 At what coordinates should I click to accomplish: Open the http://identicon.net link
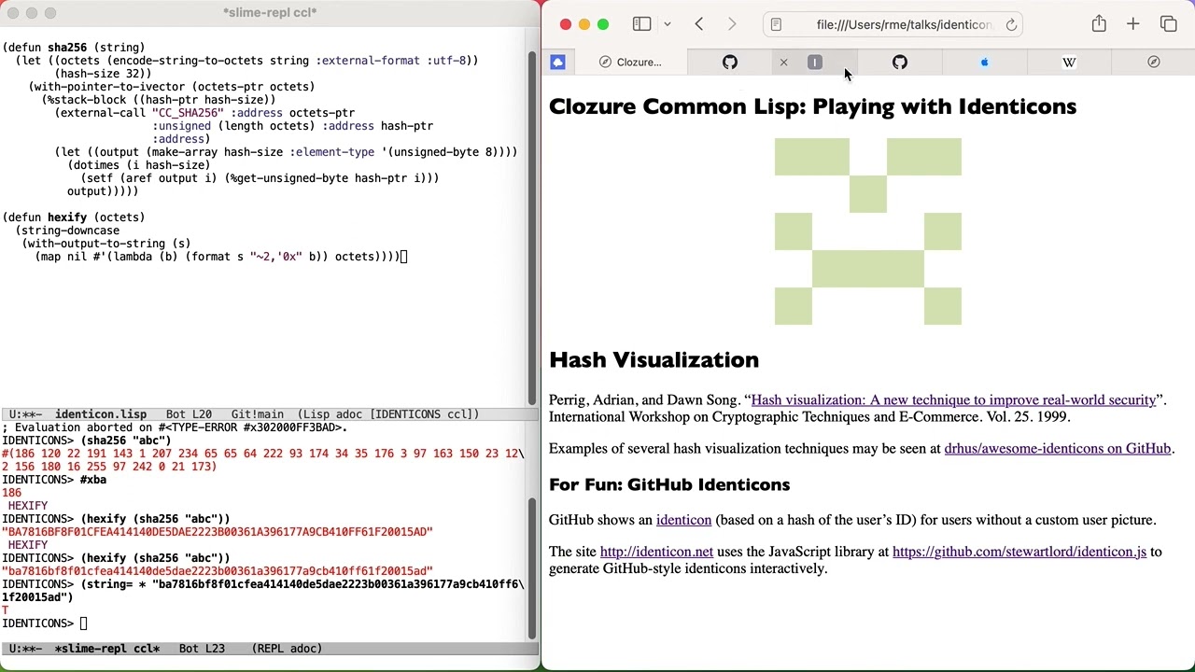coord(656,553)
